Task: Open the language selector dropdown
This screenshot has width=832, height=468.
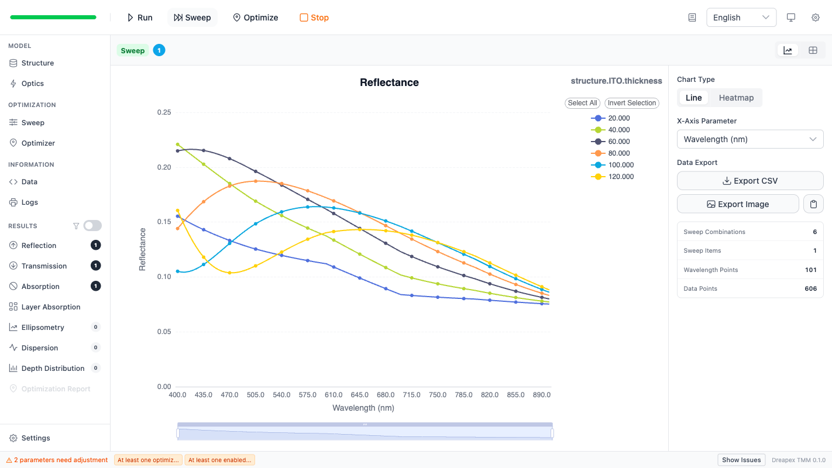Action: [x=741, y=18]
